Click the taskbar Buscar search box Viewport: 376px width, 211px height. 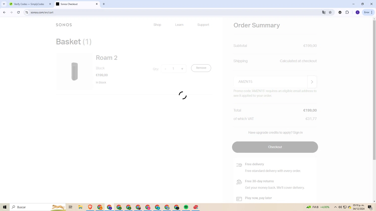pyautogui.click(x=38, y=207)
